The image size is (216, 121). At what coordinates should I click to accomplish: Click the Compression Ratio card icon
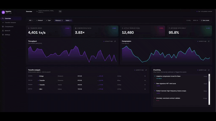pyautogui.click(x=76, y=28)
